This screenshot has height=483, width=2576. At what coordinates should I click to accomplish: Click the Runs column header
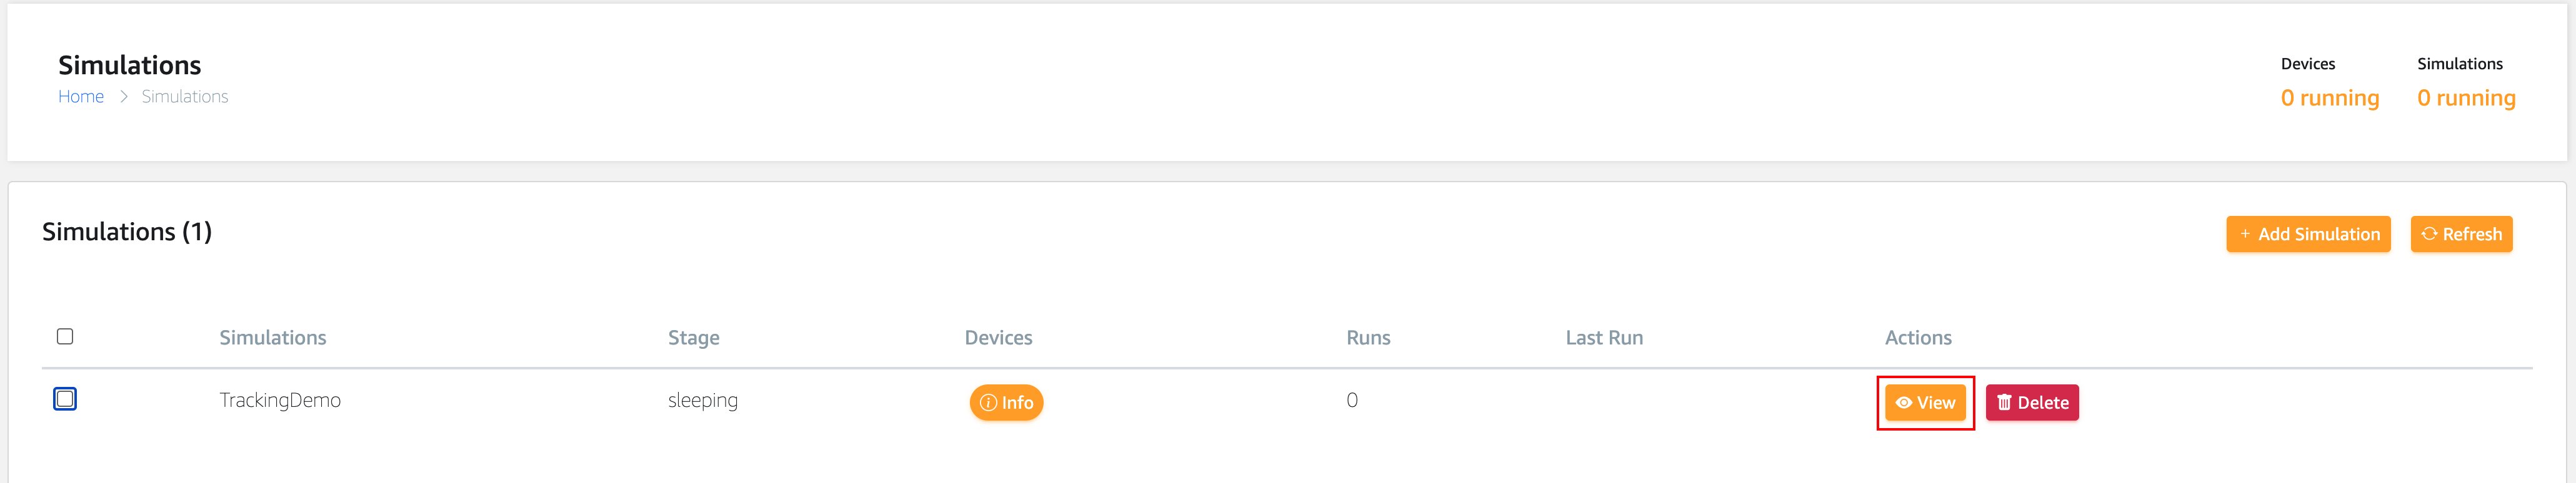pos(1368,338)
